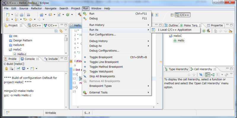Choose Run Configurations... menu item
This screenshot has height=118, width=237.
(x=116, y=34)
